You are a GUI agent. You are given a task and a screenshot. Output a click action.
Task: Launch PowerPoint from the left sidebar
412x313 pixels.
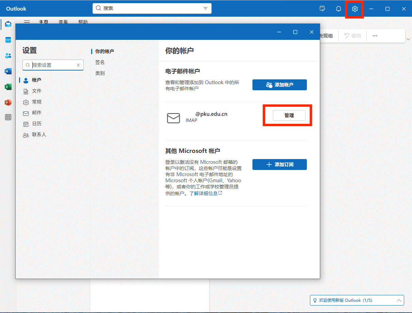click(x=8, y=103)
